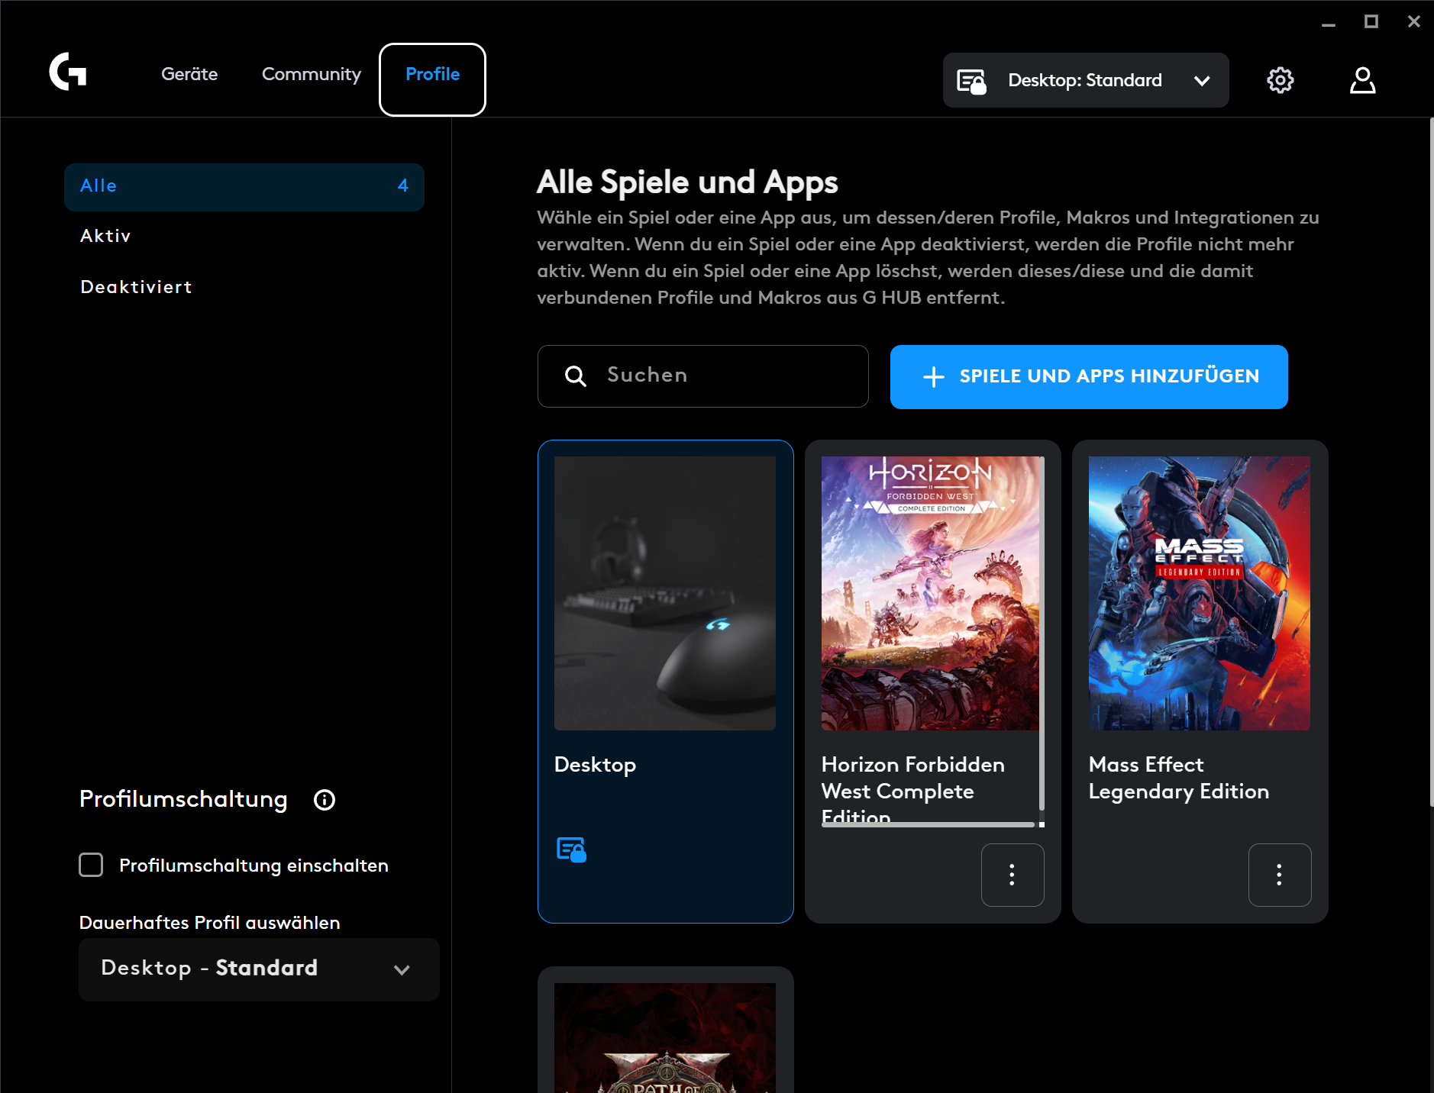This screenshot has width=1434, height=1093.
Task: Select the Desktop card thumbnail
Action: pyautogui.click(x=665, y=593)
